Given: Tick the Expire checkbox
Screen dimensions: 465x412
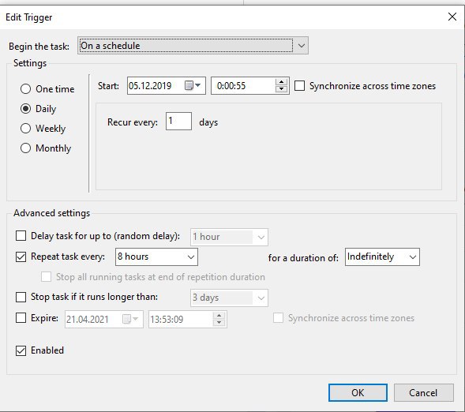Looking at the screenshot, I should 21,318.
